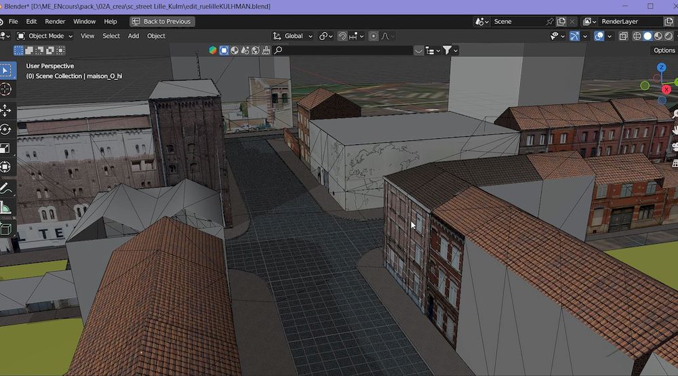Click the Options button

coord(664,50)
